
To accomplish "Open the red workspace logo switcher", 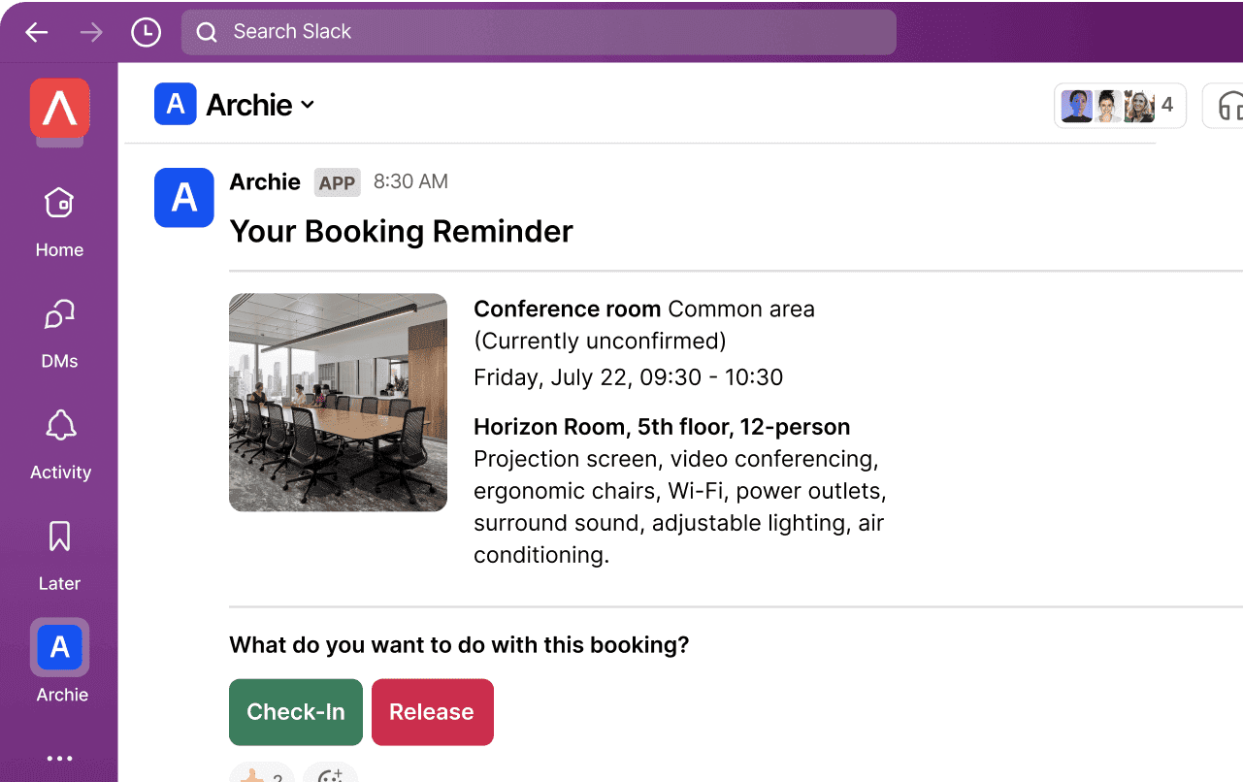I will (x=60, y=108).
